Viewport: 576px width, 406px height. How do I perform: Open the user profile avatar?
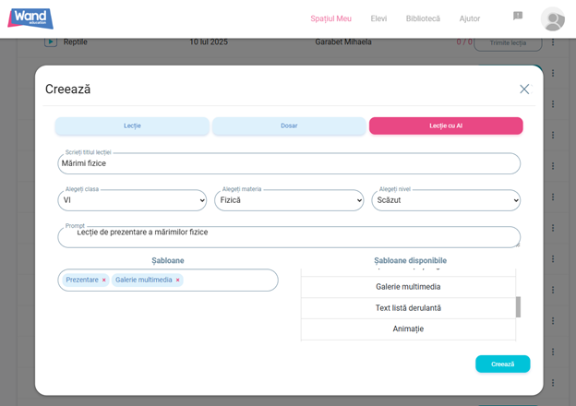552,18
